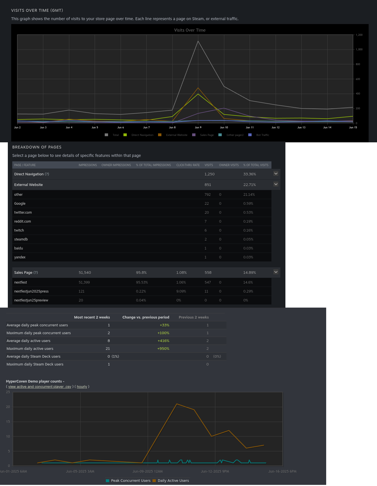Expand the Direct Navigation row chevron
This screenshot has height=486, width=377.
point(276,174)
